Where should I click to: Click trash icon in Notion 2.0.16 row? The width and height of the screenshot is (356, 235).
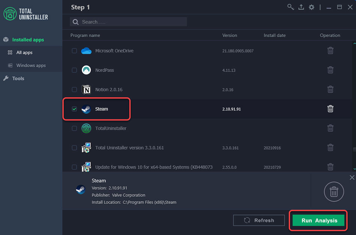pos(331,89)
